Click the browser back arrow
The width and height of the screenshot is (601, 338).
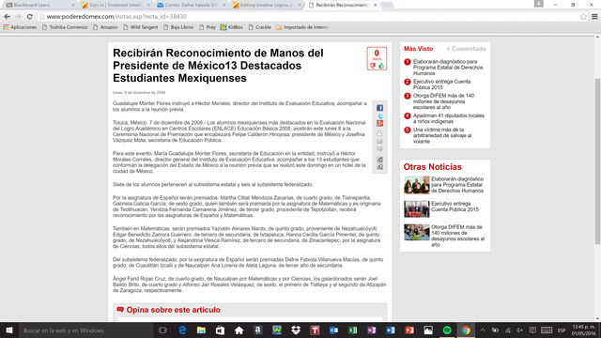(x=7, y=17)
